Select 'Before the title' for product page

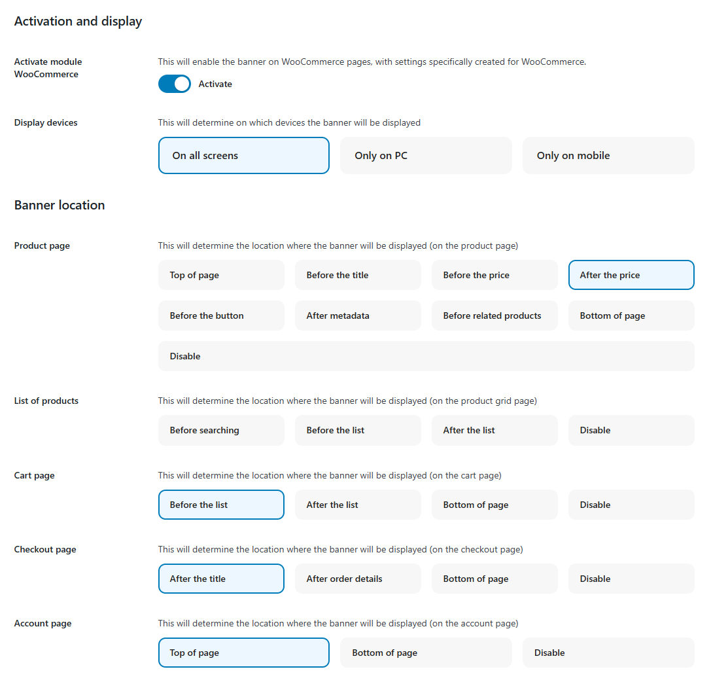pyautogui.click(x=358, y=275)
